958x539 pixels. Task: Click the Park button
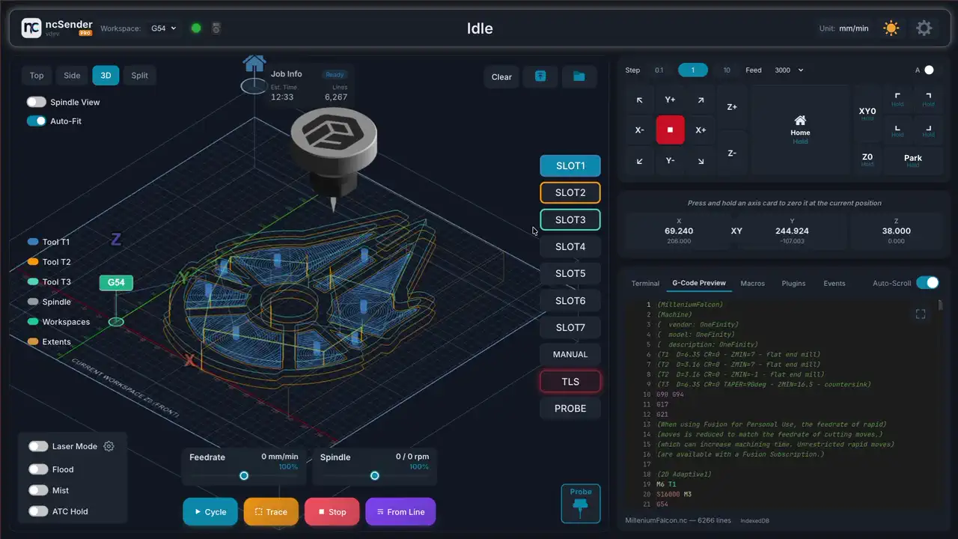tap(913, 160)
